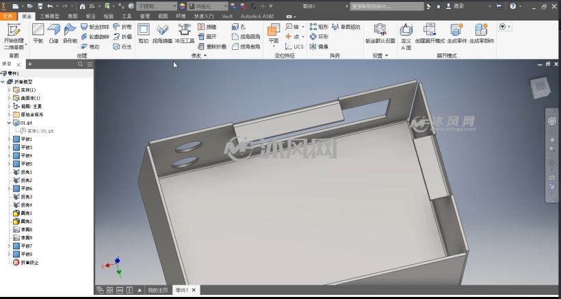Select the Work Point tool (点)

point(292,36)
